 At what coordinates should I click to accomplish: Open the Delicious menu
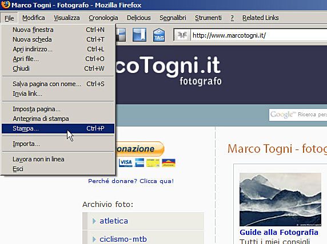[x=139, y=18]
